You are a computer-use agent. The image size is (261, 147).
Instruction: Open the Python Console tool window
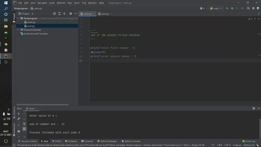point(131,141)
